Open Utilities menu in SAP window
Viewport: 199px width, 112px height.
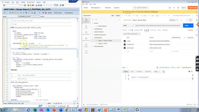click(23, 2)
